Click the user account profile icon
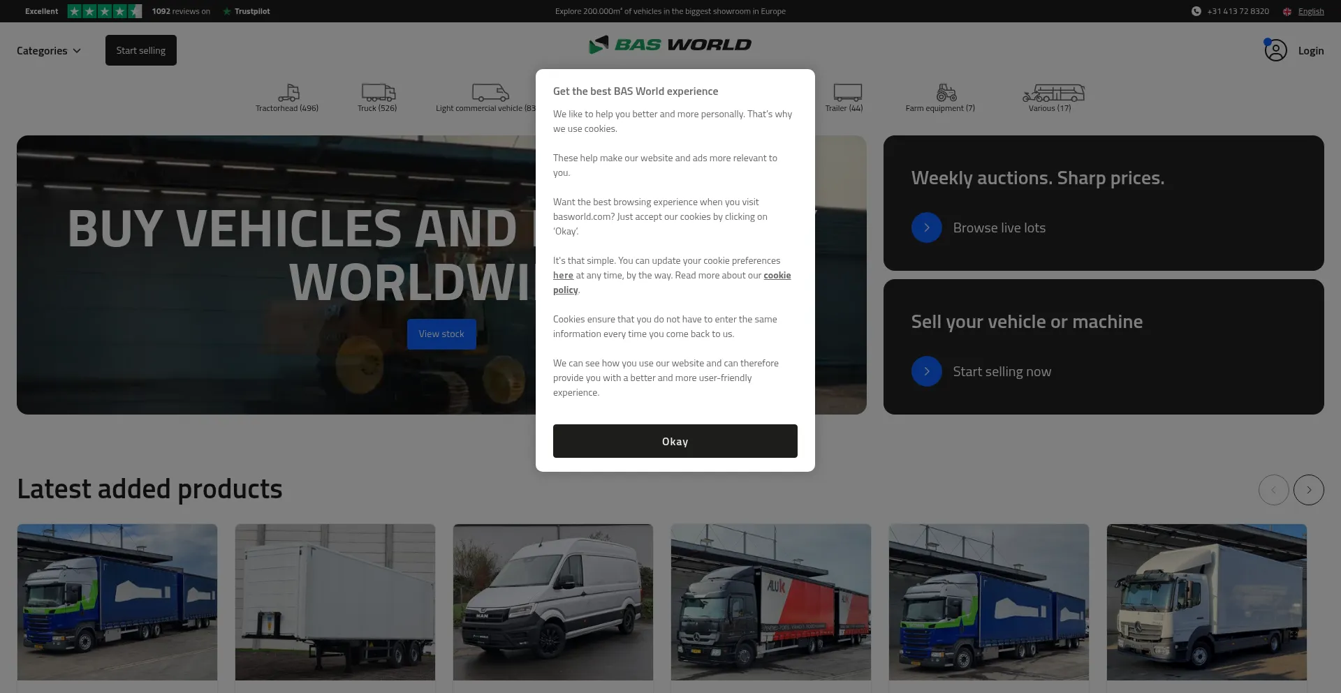Image resolution: width=1341 pixels, height=693 pixels. coord(1275,50)
